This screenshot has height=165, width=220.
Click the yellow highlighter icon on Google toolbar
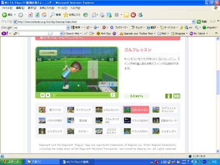[x=182, y=28]
